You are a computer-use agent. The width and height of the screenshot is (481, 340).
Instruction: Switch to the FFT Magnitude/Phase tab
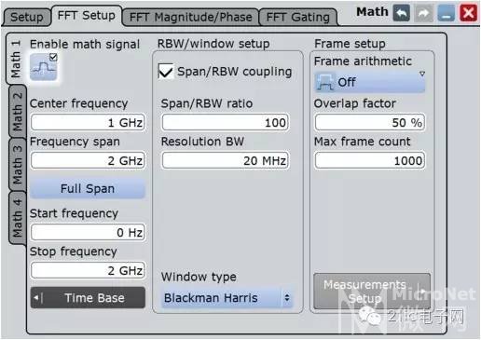pos(190,17)
